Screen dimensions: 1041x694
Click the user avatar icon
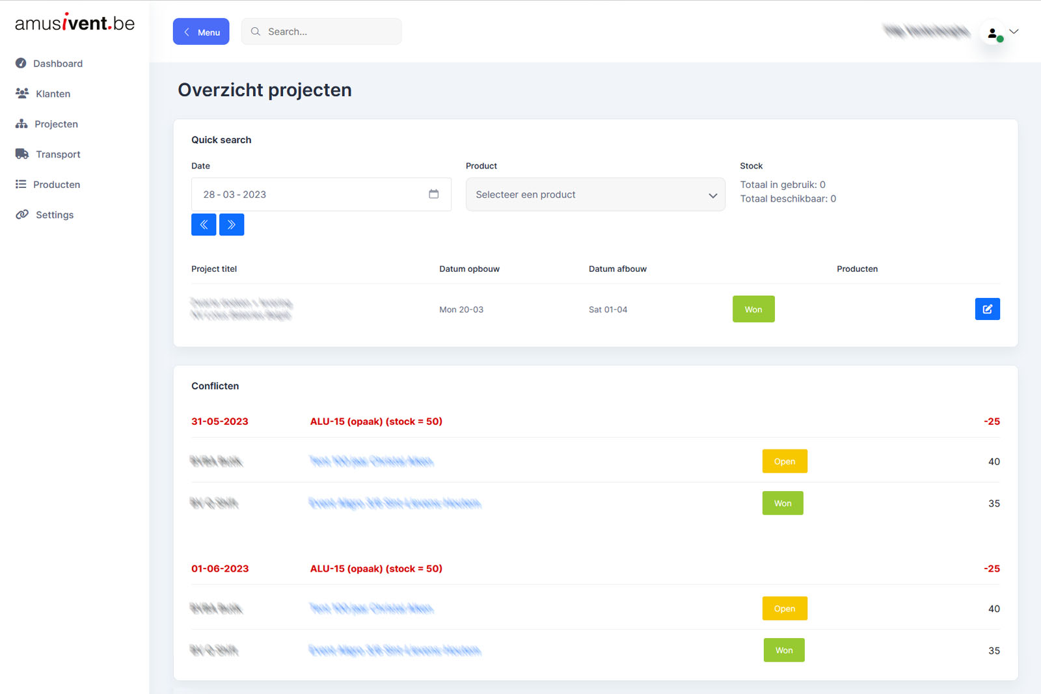pos(993,33)
